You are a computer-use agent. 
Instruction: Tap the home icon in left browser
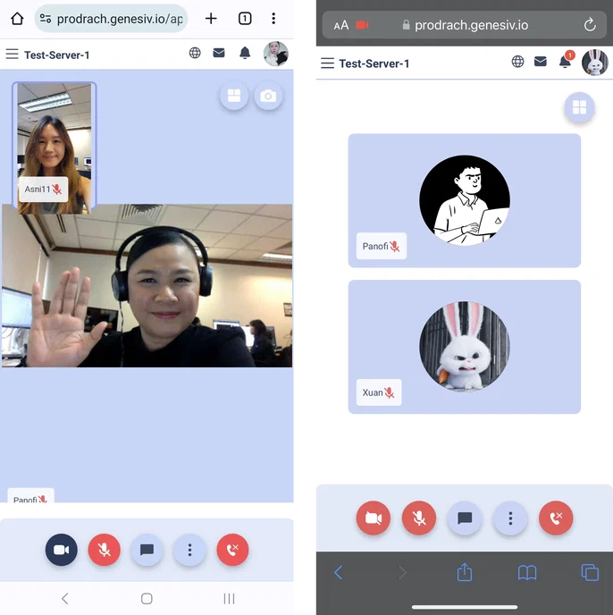[17, 19]
